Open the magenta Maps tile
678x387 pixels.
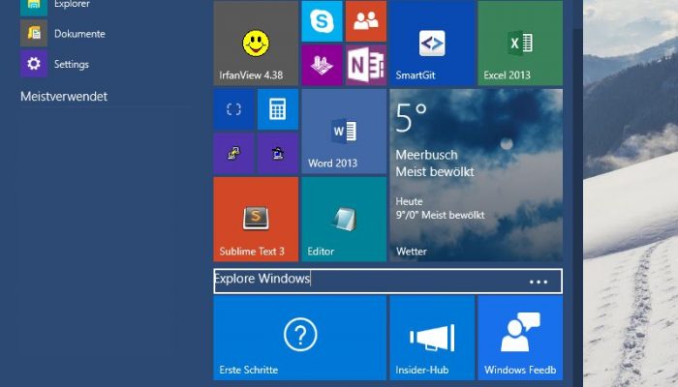point(322,65)
